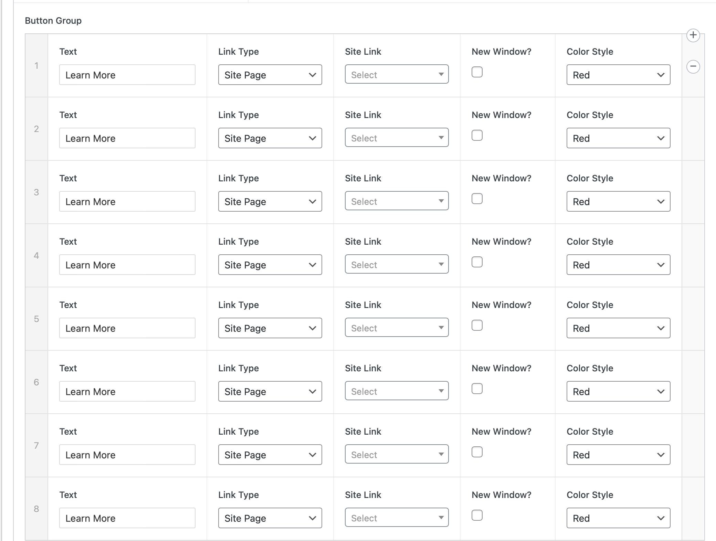Open Site Link select in row 6
The image size is (716, 541).
coord(397,391)
